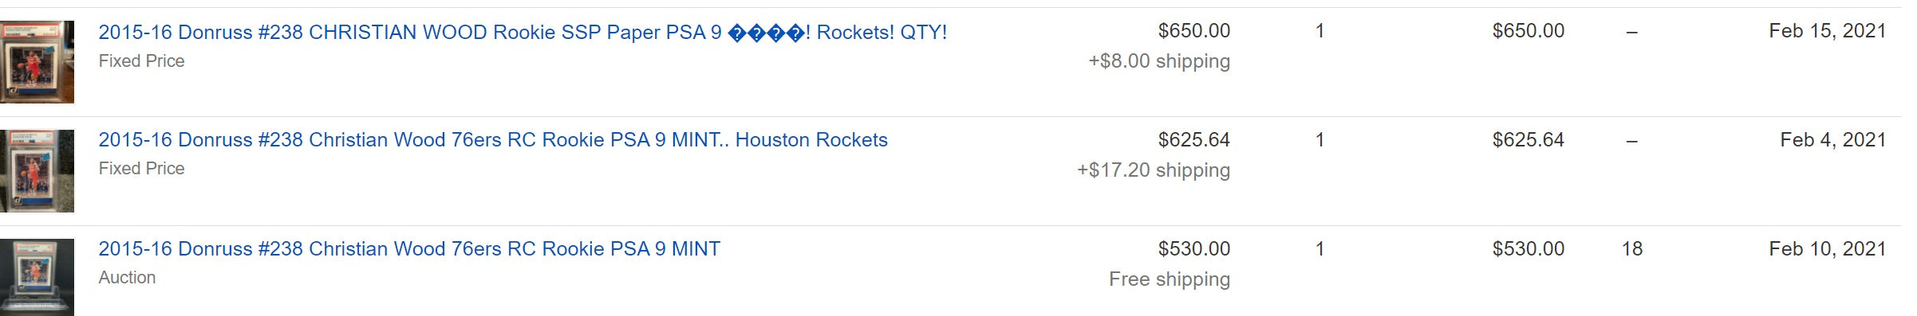Open the CHRISTIAN WOOD Rookie SSP Paper listing

(x=523, y=33)
